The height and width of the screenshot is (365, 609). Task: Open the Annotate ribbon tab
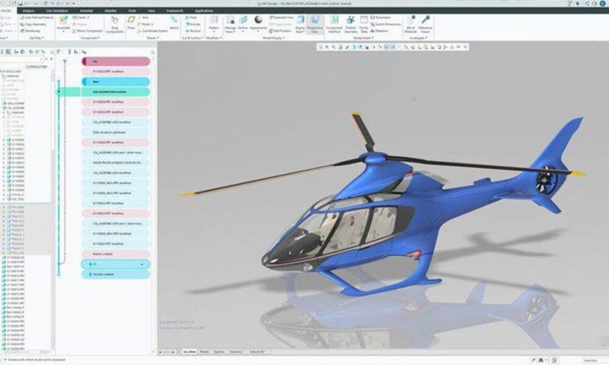click(x=86, y=11)
